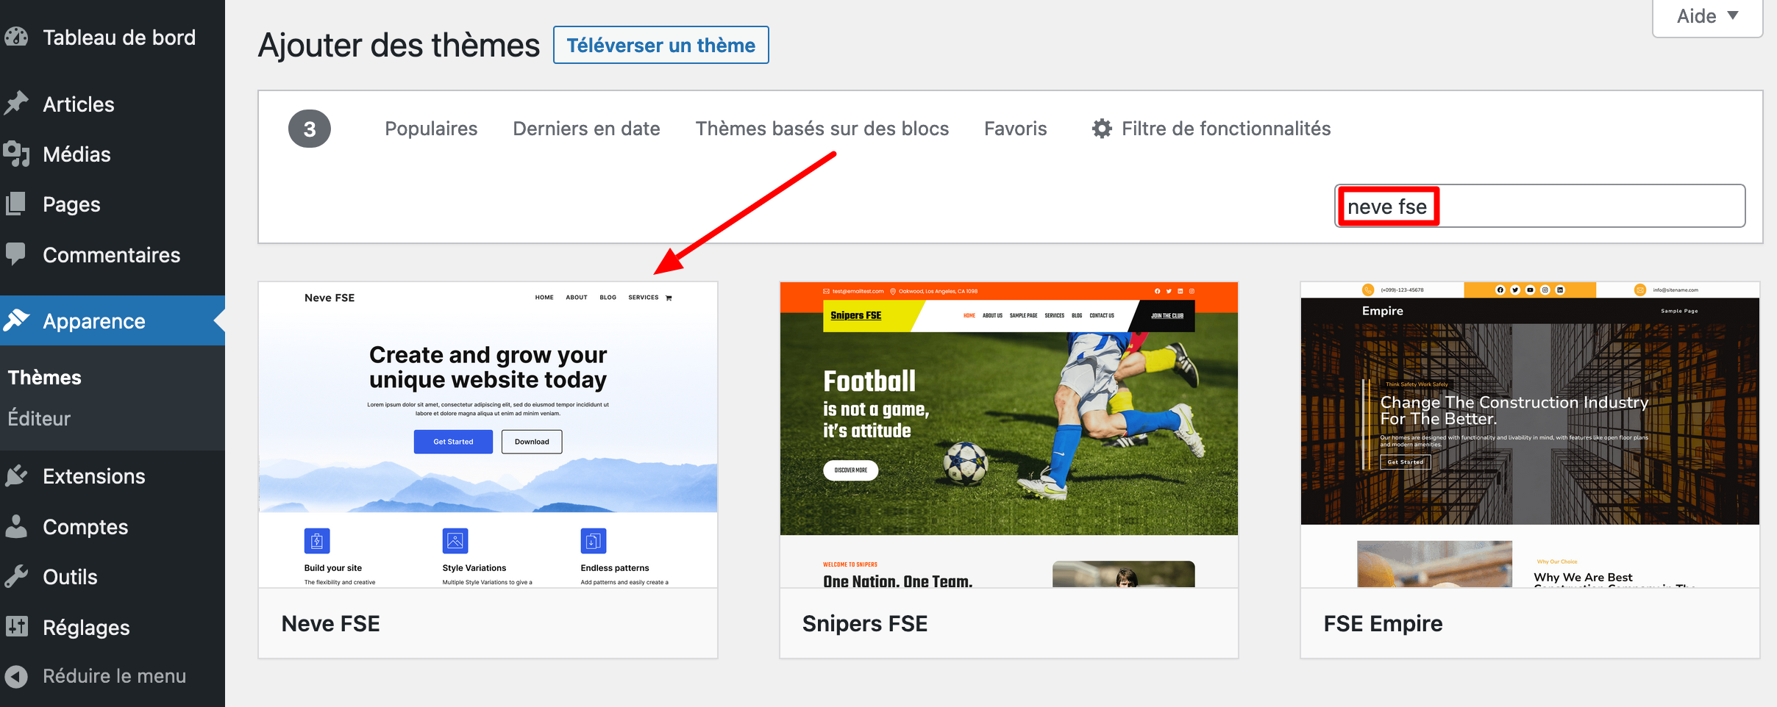Click the Téléverser un thème button
1777x707 pixels.
pos(660,45)
